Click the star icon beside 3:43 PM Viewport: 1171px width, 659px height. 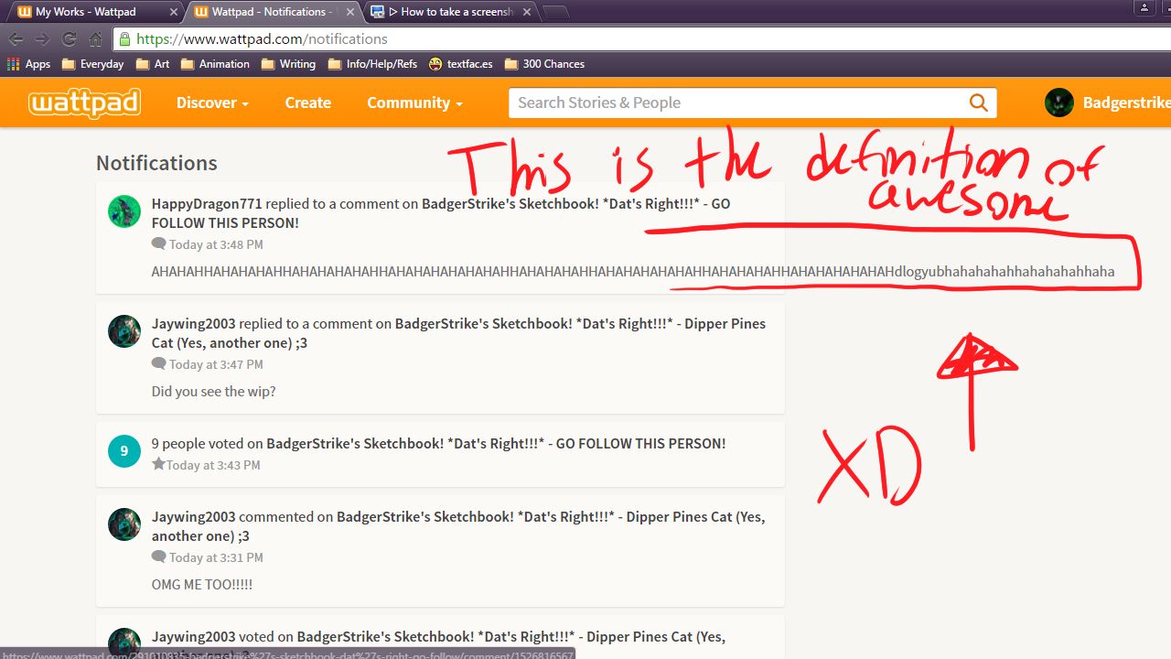coord(158,464)
